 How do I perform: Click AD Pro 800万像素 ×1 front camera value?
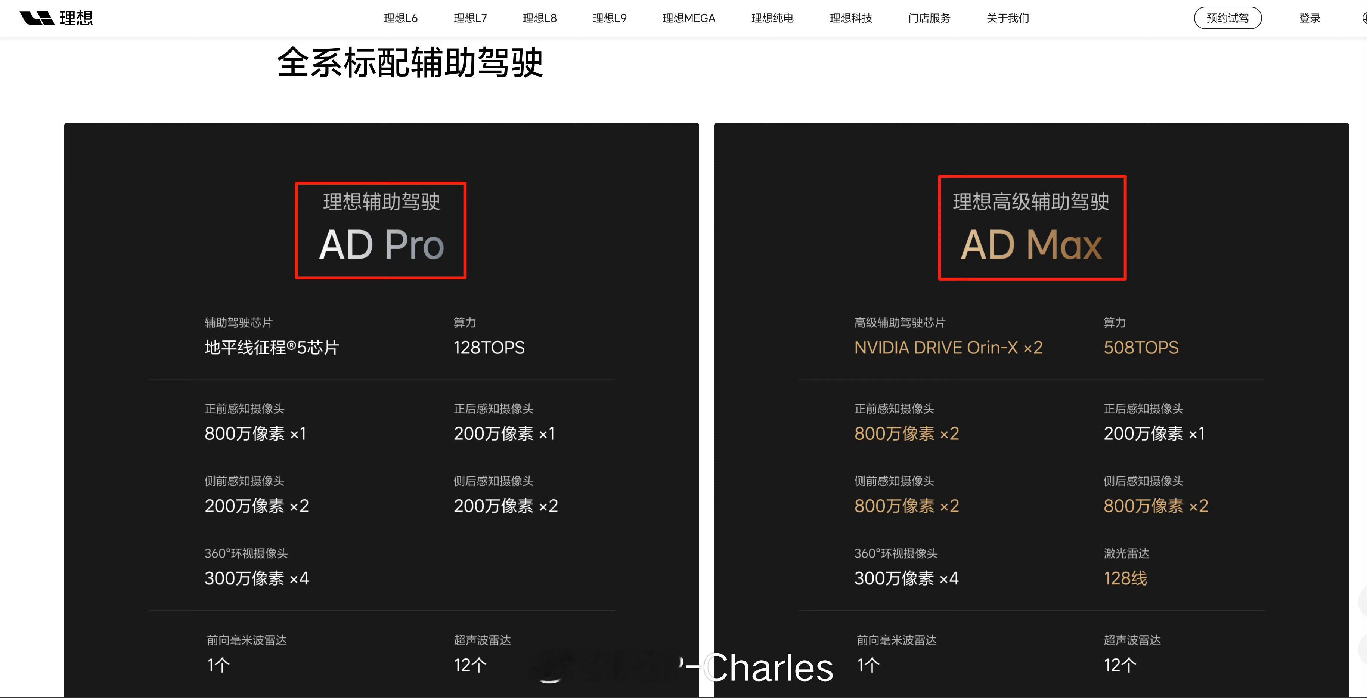(255, 434)
